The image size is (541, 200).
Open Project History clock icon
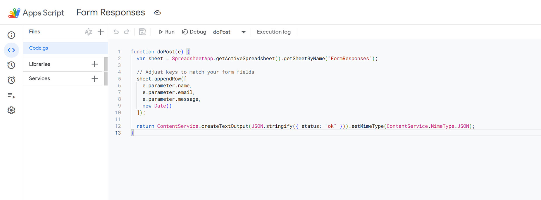click(11, 65)
